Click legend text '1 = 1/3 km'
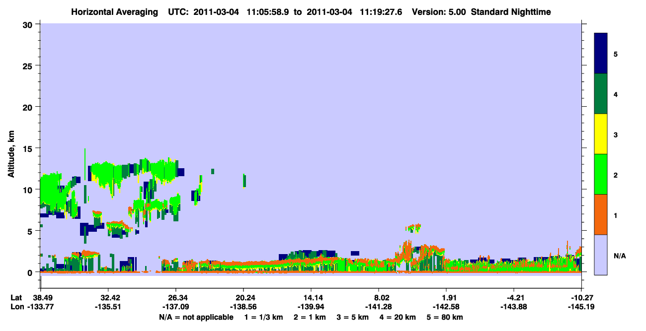 pos(264,317)
